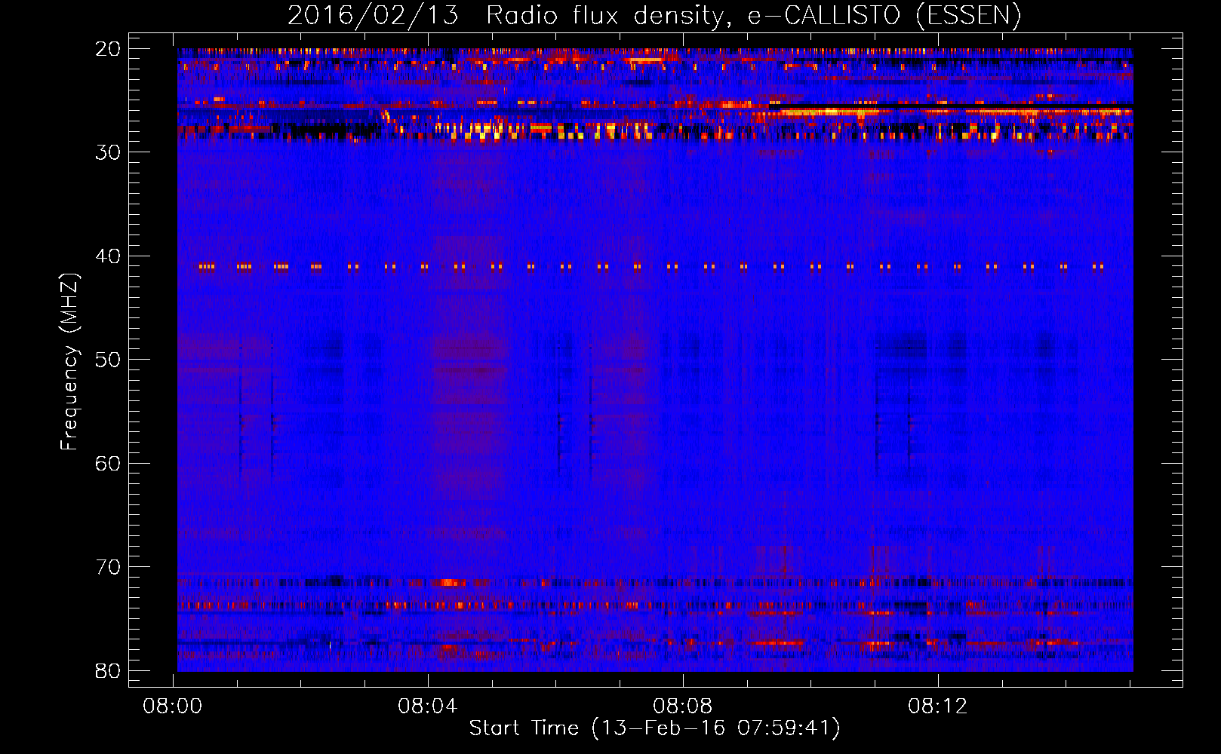
Task: Click the Start Time axis label
Action: coord(654,728)
